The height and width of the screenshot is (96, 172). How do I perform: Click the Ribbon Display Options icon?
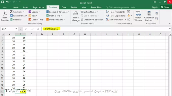[155, 2]
